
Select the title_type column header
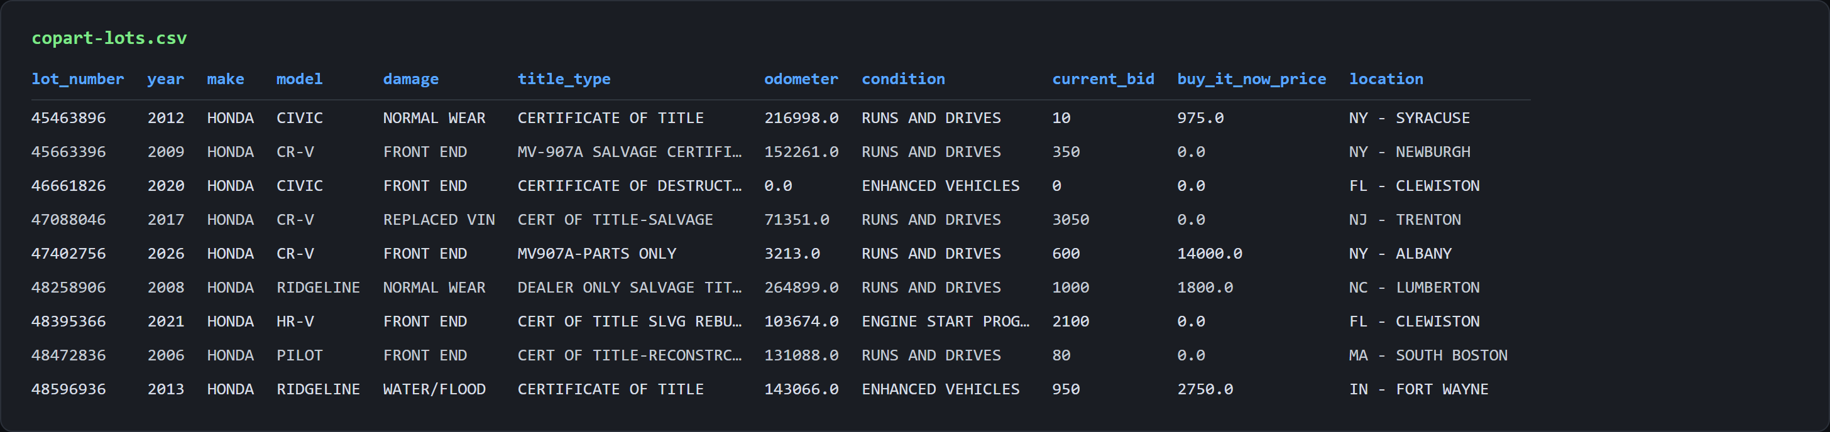point(563,78)
